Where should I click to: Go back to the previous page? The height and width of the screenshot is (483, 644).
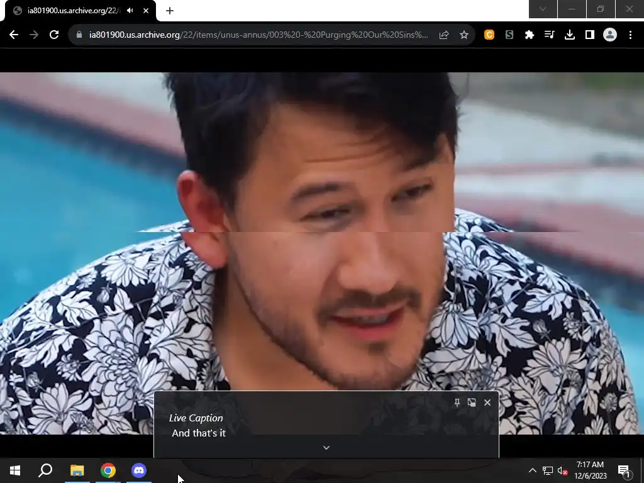(14, 35)
